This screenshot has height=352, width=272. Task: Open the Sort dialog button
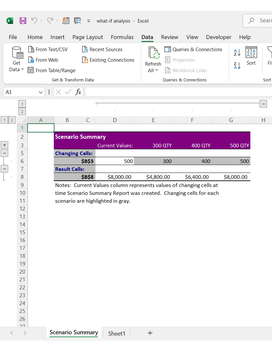(x=251, y=56)
